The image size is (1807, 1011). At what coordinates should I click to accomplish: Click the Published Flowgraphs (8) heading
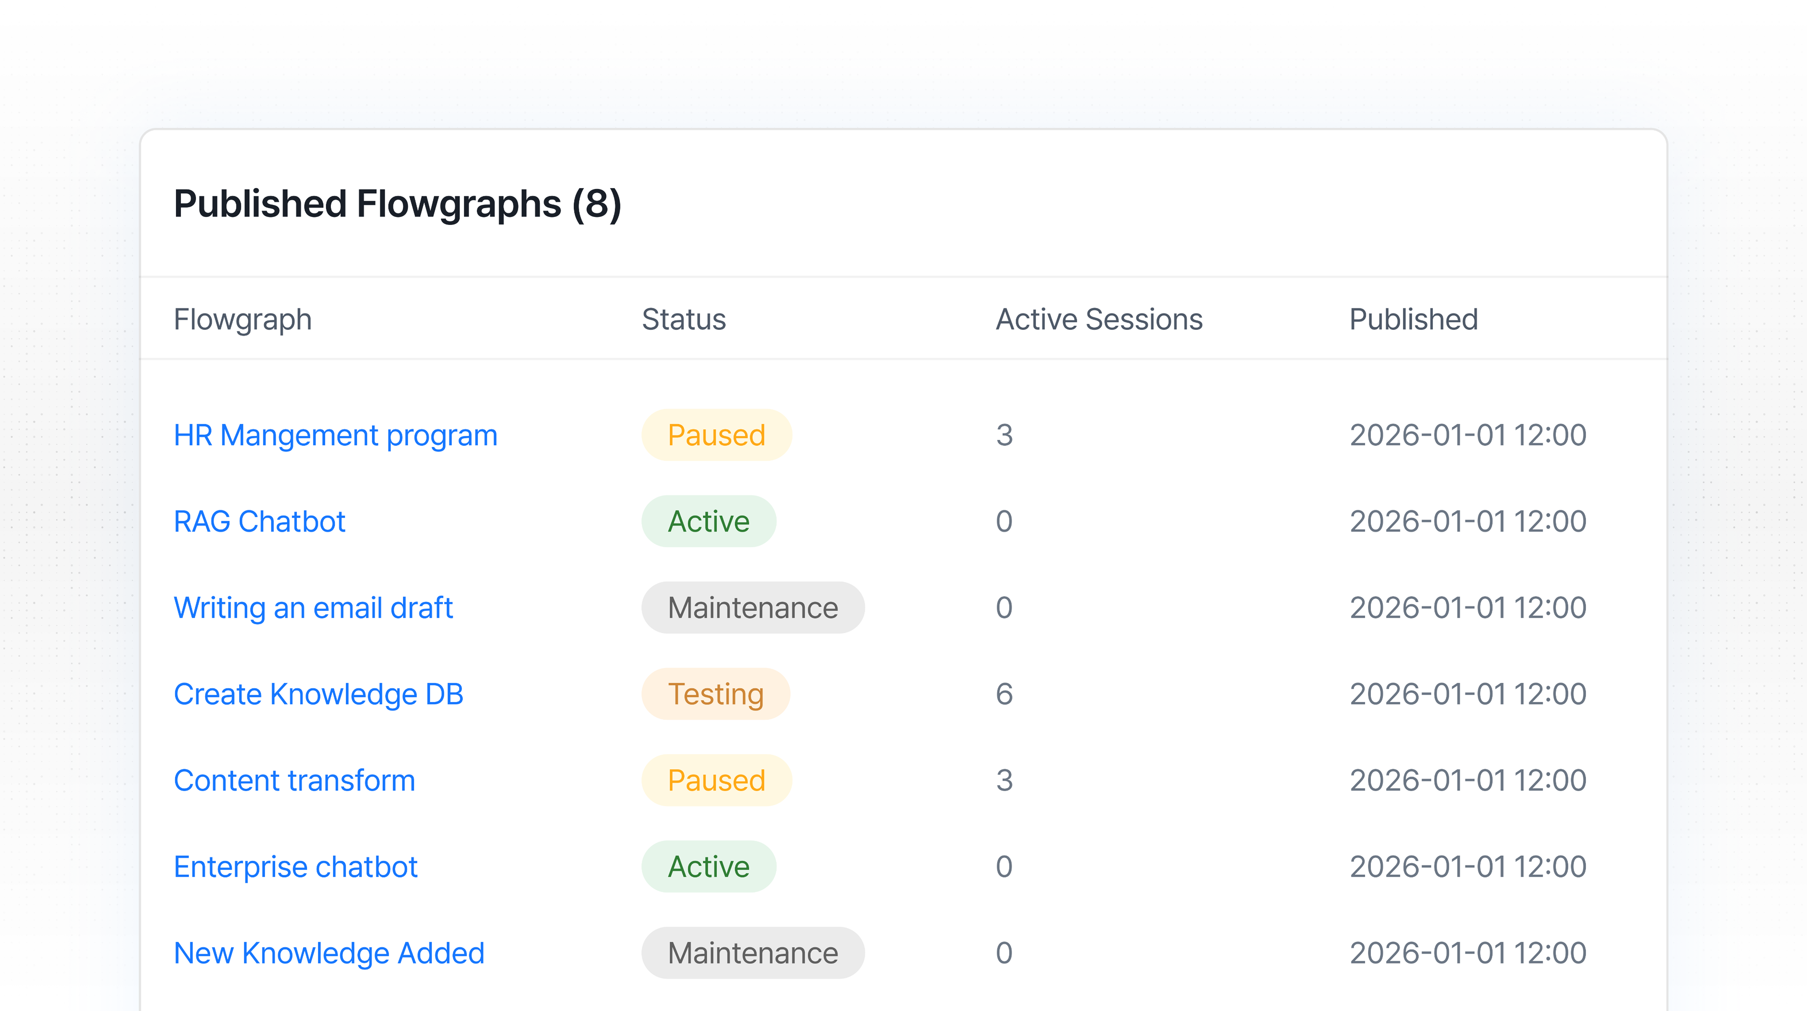click(x=398, y=204)
